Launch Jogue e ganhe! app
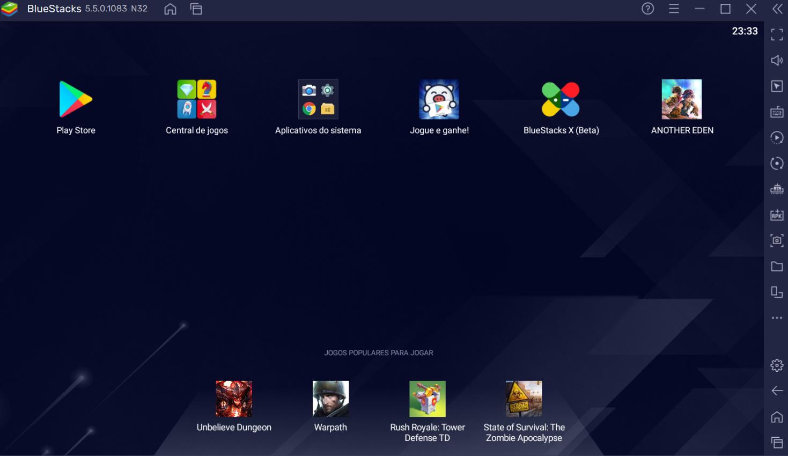This screenshot has width=788, height=456. pos(439,100)
